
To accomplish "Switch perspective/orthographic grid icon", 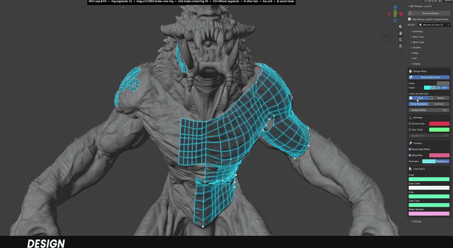I will pos(400,46).
